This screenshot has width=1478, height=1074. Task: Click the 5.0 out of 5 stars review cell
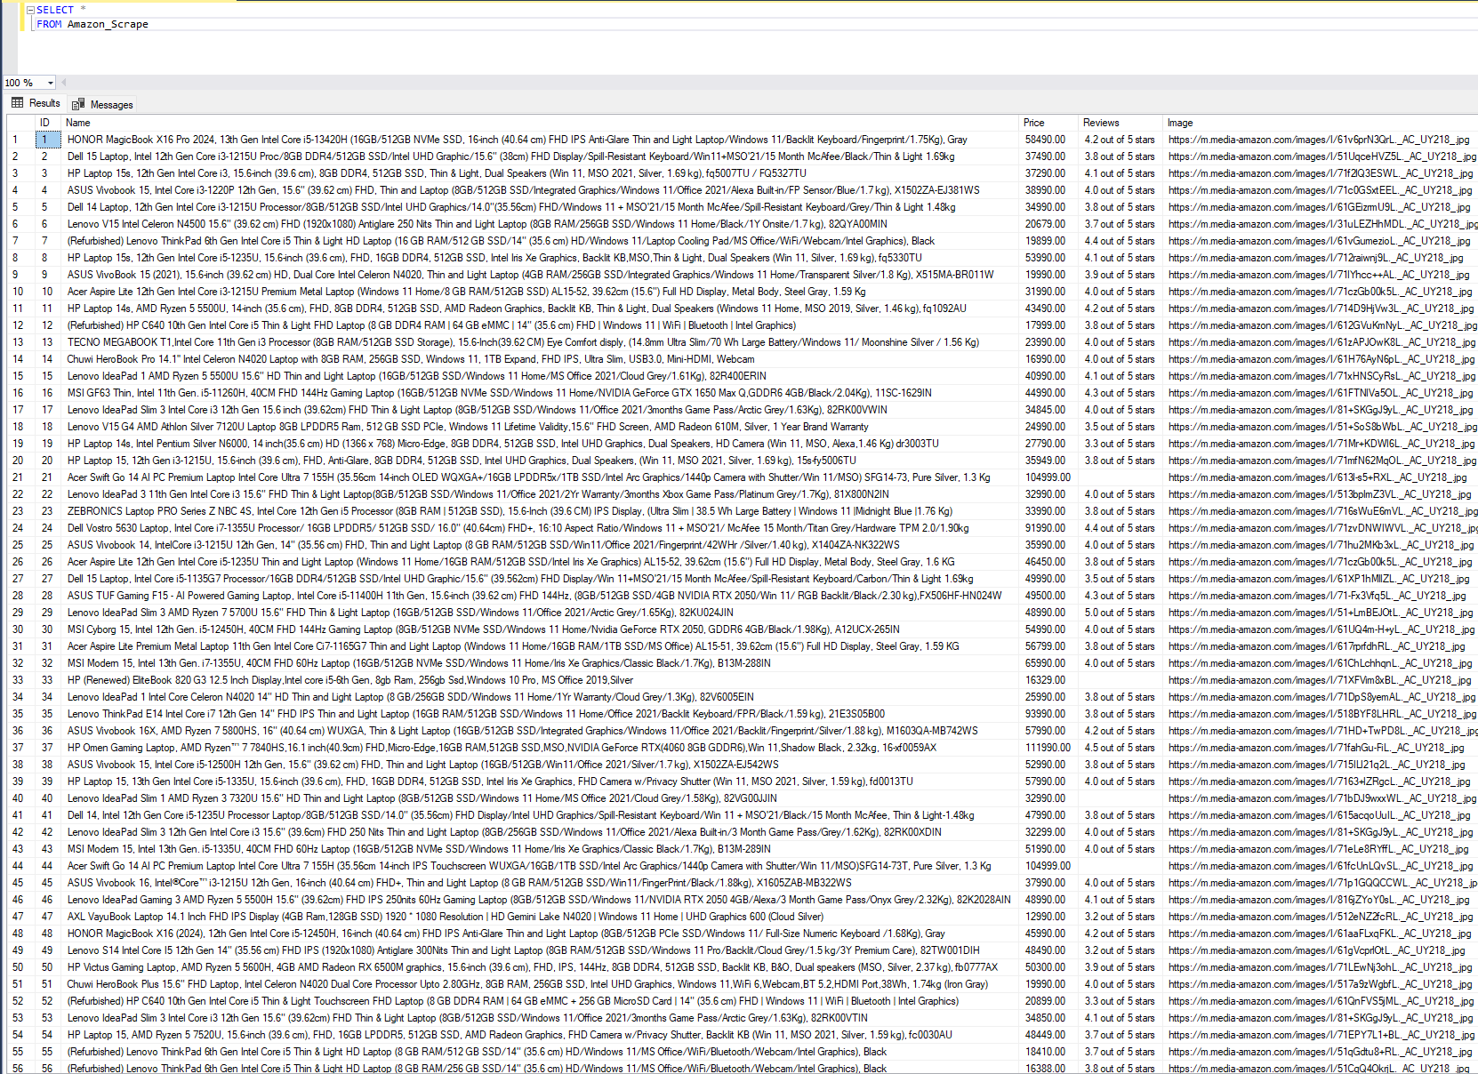click(x=1121, y=613)
